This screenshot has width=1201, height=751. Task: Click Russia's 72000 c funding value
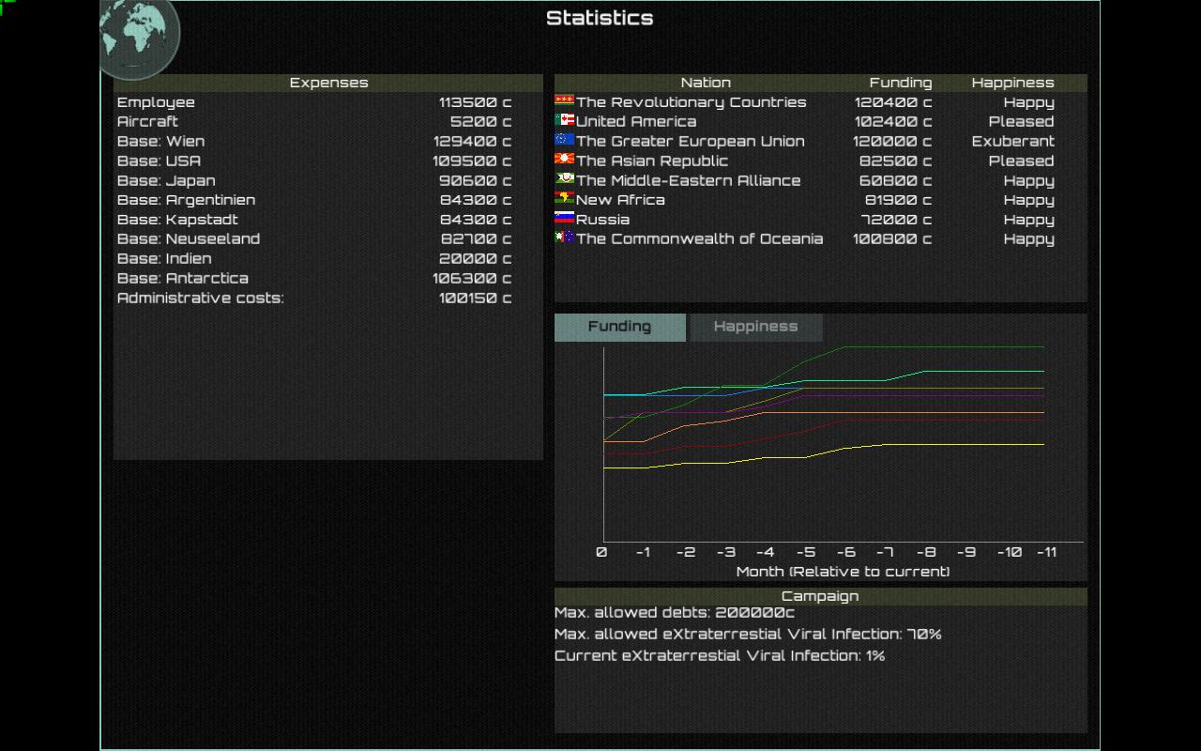click(898, 220)
